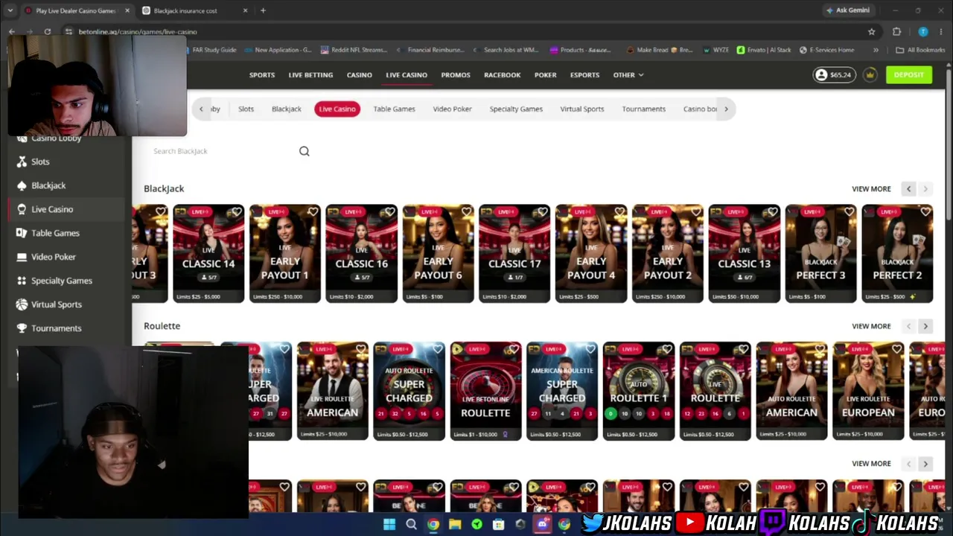Screen dimensions: 953x536
Task: Click the Video Poker icon in the sidebar
Action: 22,257
